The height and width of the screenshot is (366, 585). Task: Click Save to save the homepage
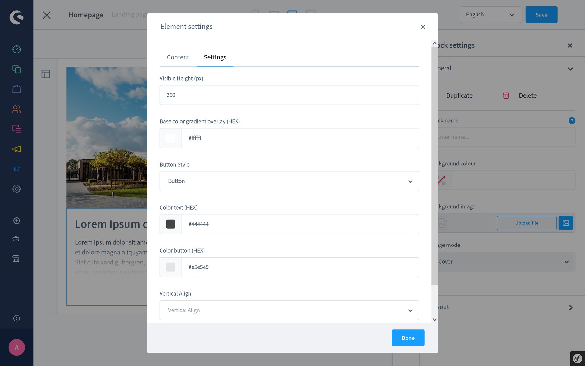541,14
